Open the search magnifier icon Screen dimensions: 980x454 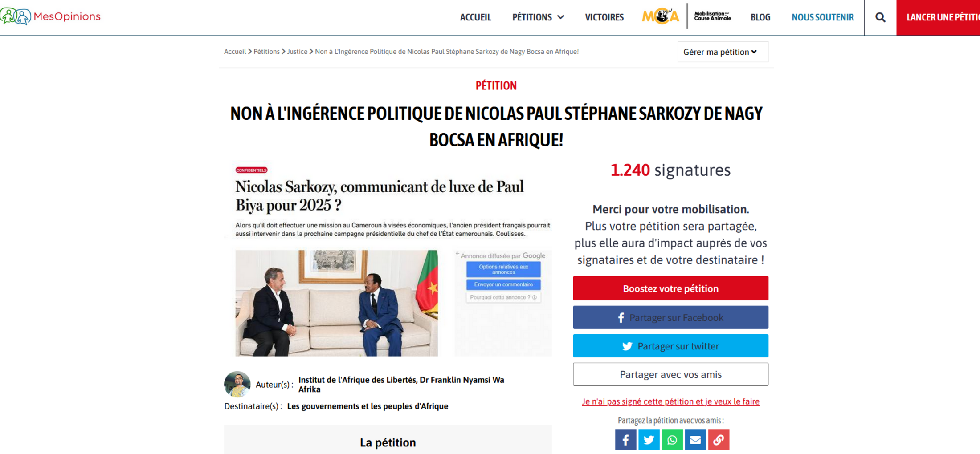point(880,17)
